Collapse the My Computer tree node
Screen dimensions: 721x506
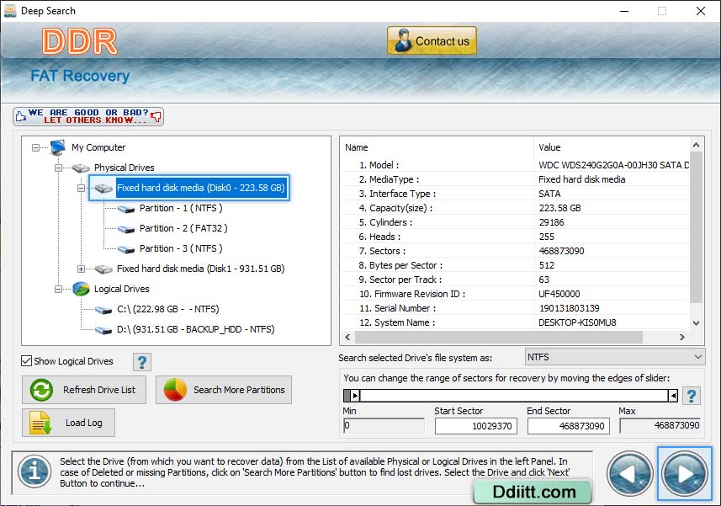coord(36,147)
